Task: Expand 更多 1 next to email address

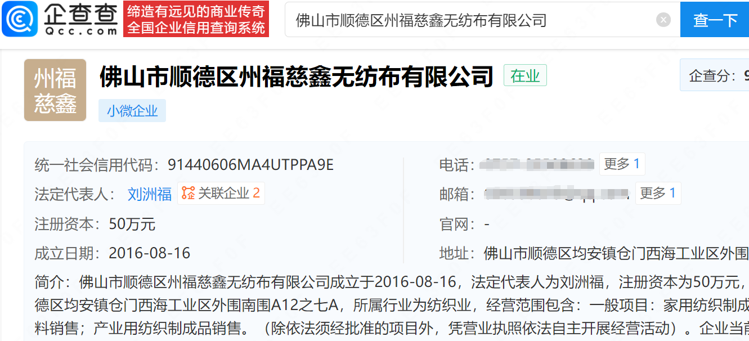Action: (x=658, y=194)
